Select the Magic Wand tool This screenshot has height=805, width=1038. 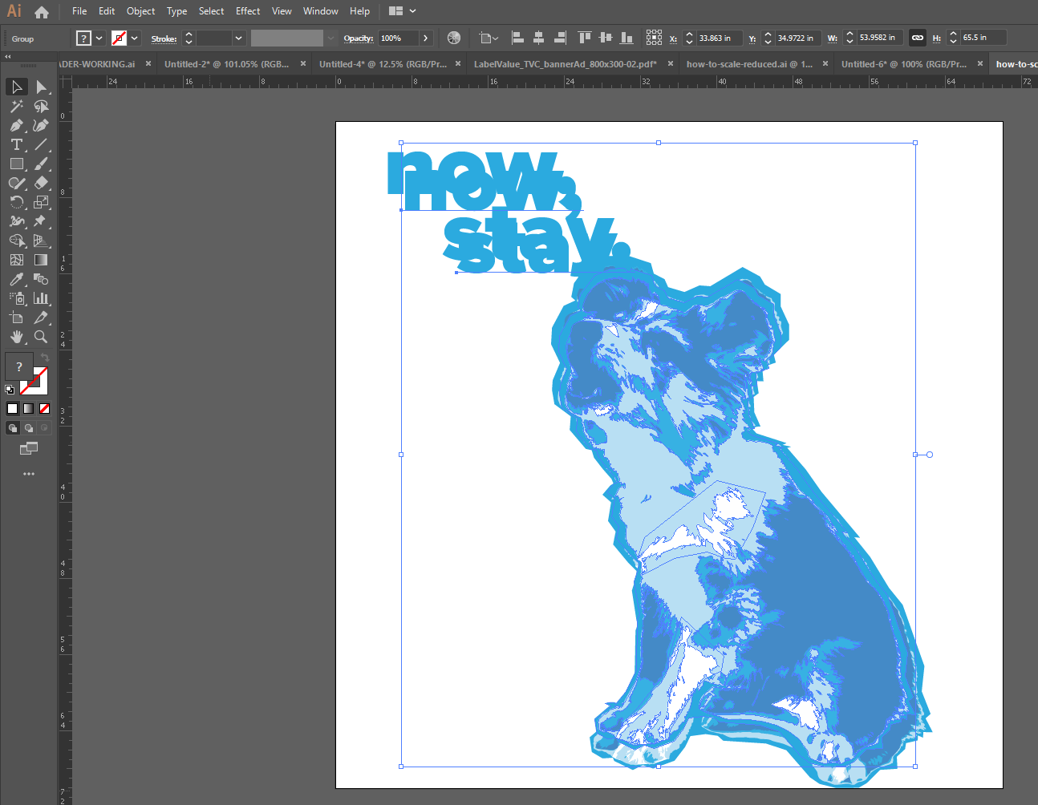coord(16,106)
